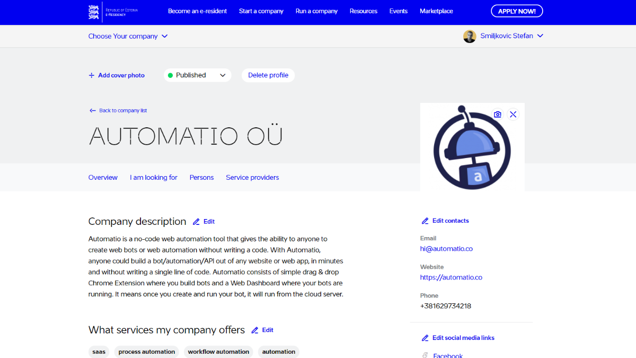Switch to the I am looking for tab
Image resolution: width=636 pixels, height=358 pixels.
click(x=154, y=178)
